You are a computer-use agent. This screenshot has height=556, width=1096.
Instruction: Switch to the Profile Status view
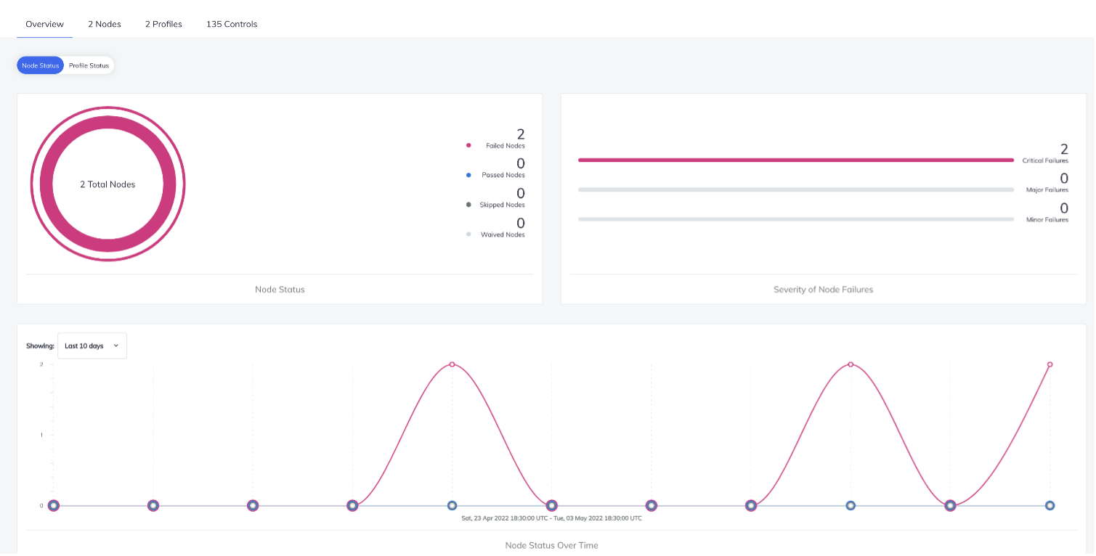click(88, 65)
